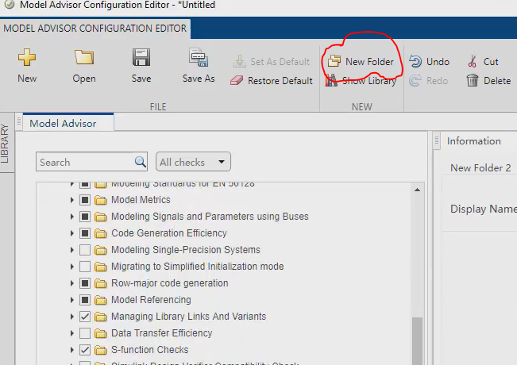The width and height of the screenshot is (517, 365).
Task: Run search using the magnifier icon
Action: pyautogui.click(x=140, y=162)
